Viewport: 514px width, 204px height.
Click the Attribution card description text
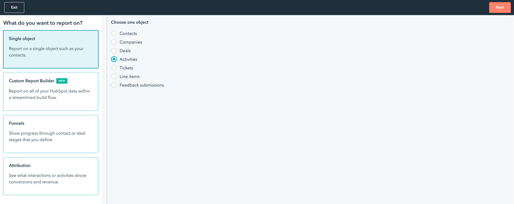(x=48, y=179)
